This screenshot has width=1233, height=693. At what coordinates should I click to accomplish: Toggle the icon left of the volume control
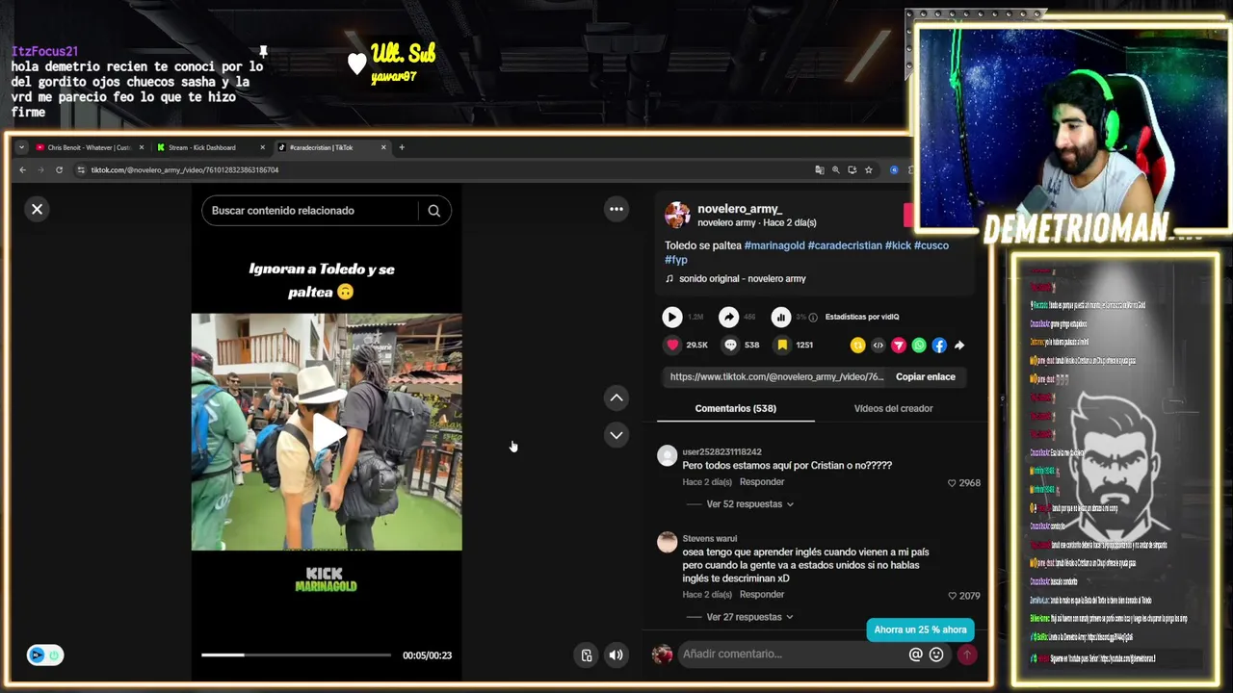586,655
